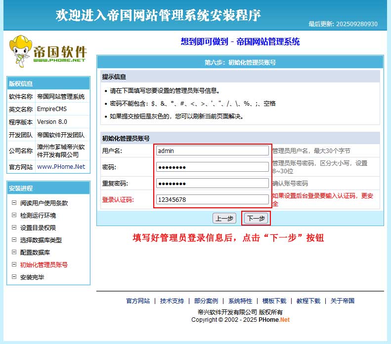Open the 模板下载 footer link
The height and width of the screenshot is (344, 391).
274,301
